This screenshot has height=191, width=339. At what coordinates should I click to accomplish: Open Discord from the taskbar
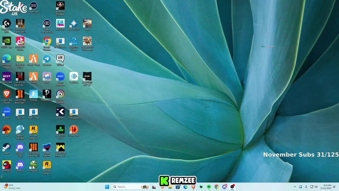pyautogui.click(x=224, y=187)
